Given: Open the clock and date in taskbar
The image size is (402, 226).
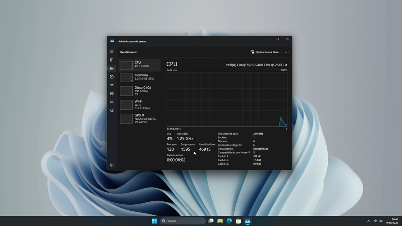Looking at the screenshot, I should (x=392, y=221).
